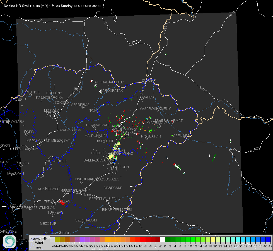Click the KAZINCBARCIKA label

click(x=49, y=97)
